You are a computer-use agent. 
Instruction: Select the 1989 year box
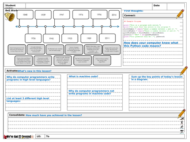pos(89,38)
